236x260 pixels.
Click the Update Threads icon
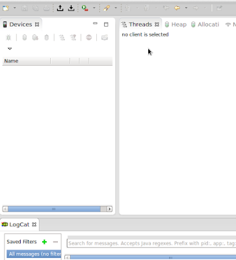click(x=62, y=38)
